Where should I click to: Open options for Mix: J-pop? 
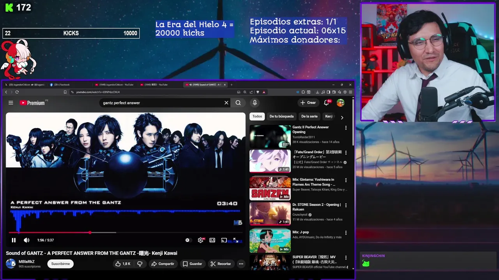click(346, 233)
